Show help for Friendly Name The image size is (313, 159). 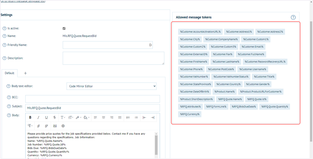[4, 45]
